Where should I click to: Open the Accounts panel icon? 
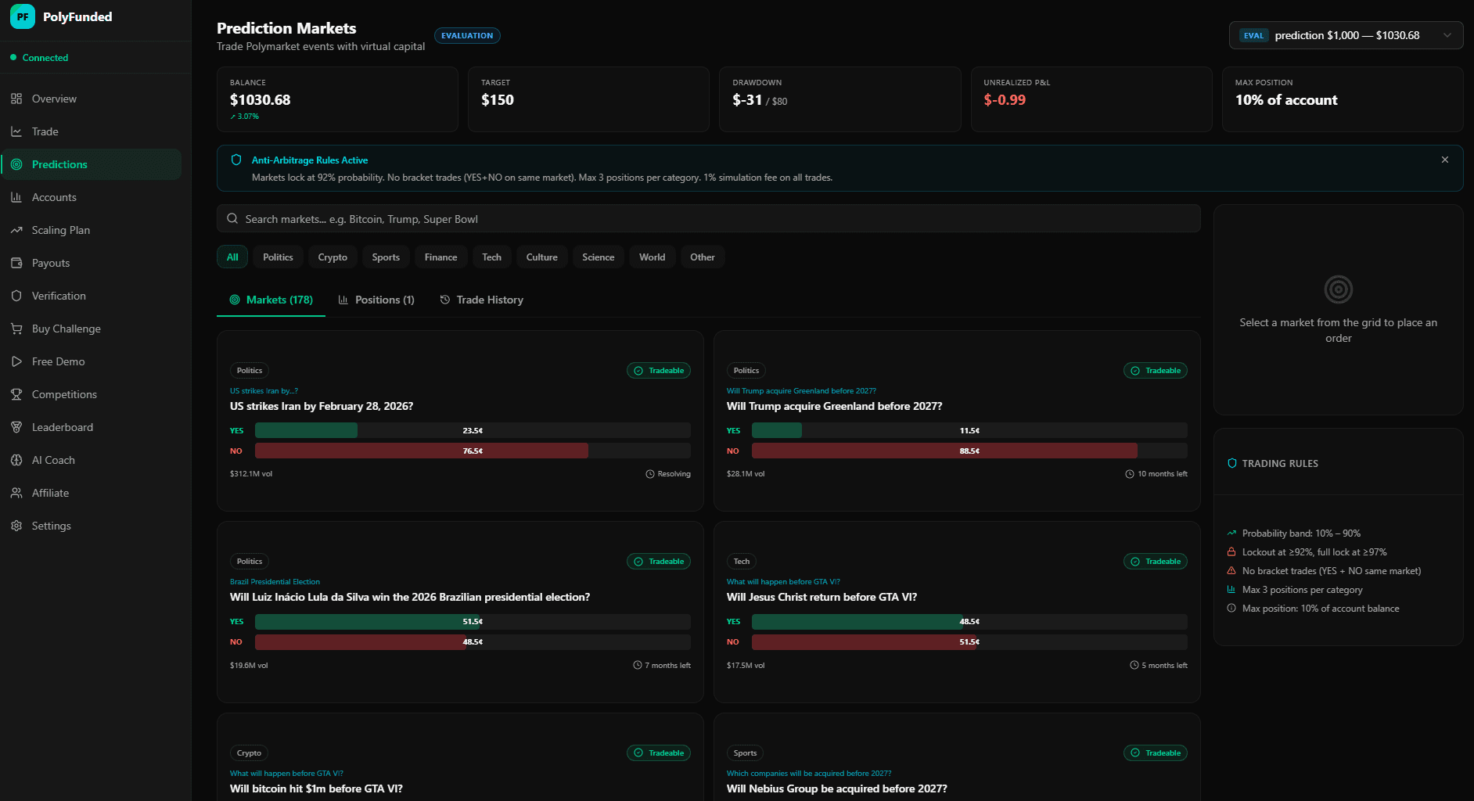(17, 197)
